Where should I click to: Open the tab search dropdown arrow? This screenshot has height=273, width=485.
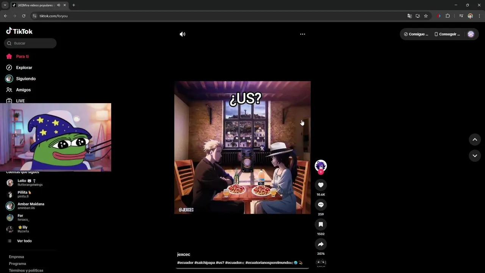point(5,5)
